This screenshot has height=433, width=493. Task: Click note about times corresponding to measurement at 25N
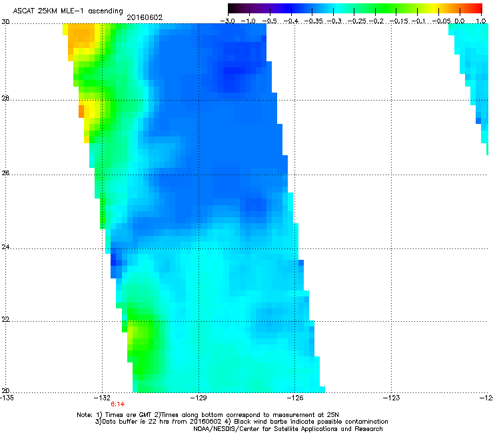click(251, 415)
